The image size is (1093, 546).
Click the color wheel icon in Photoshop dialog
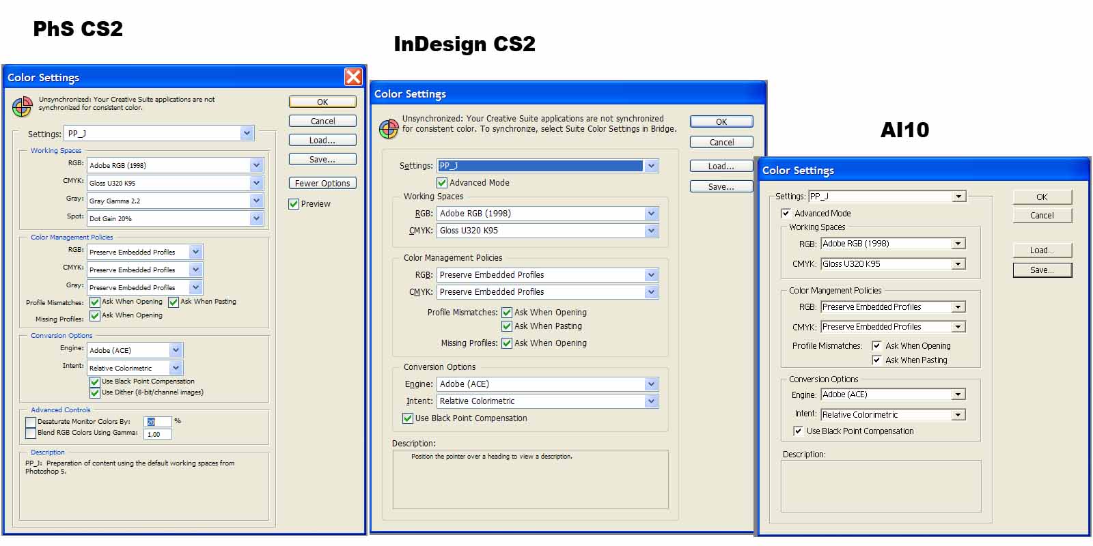pos(23,106)
